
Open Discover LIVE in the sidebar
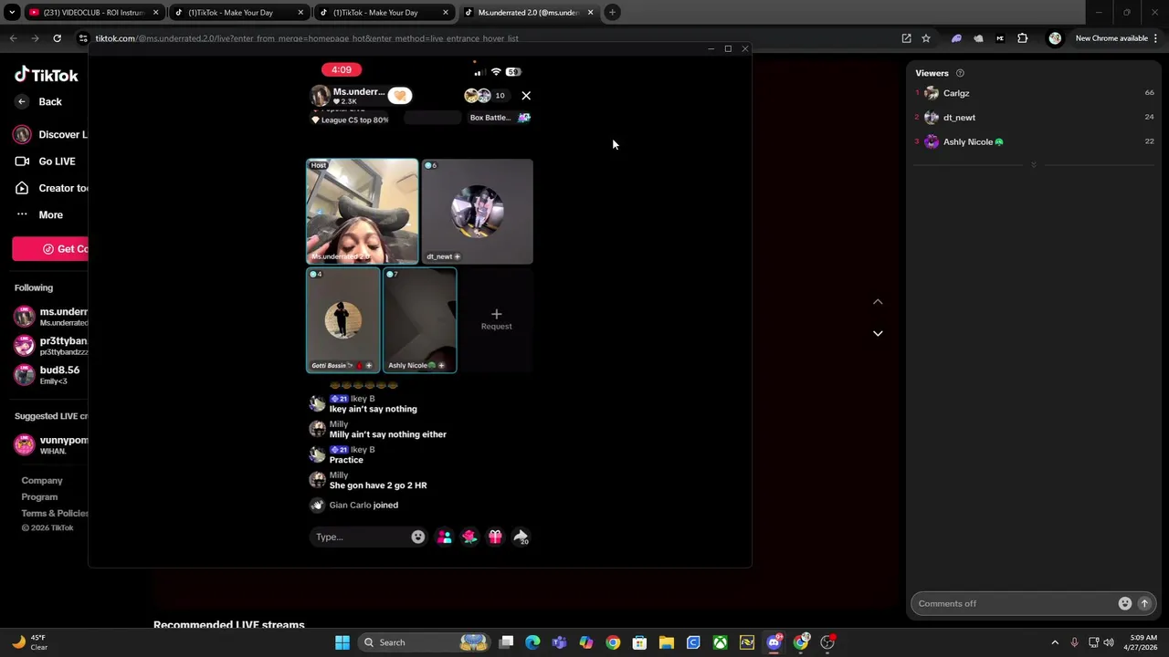point(51,134)
